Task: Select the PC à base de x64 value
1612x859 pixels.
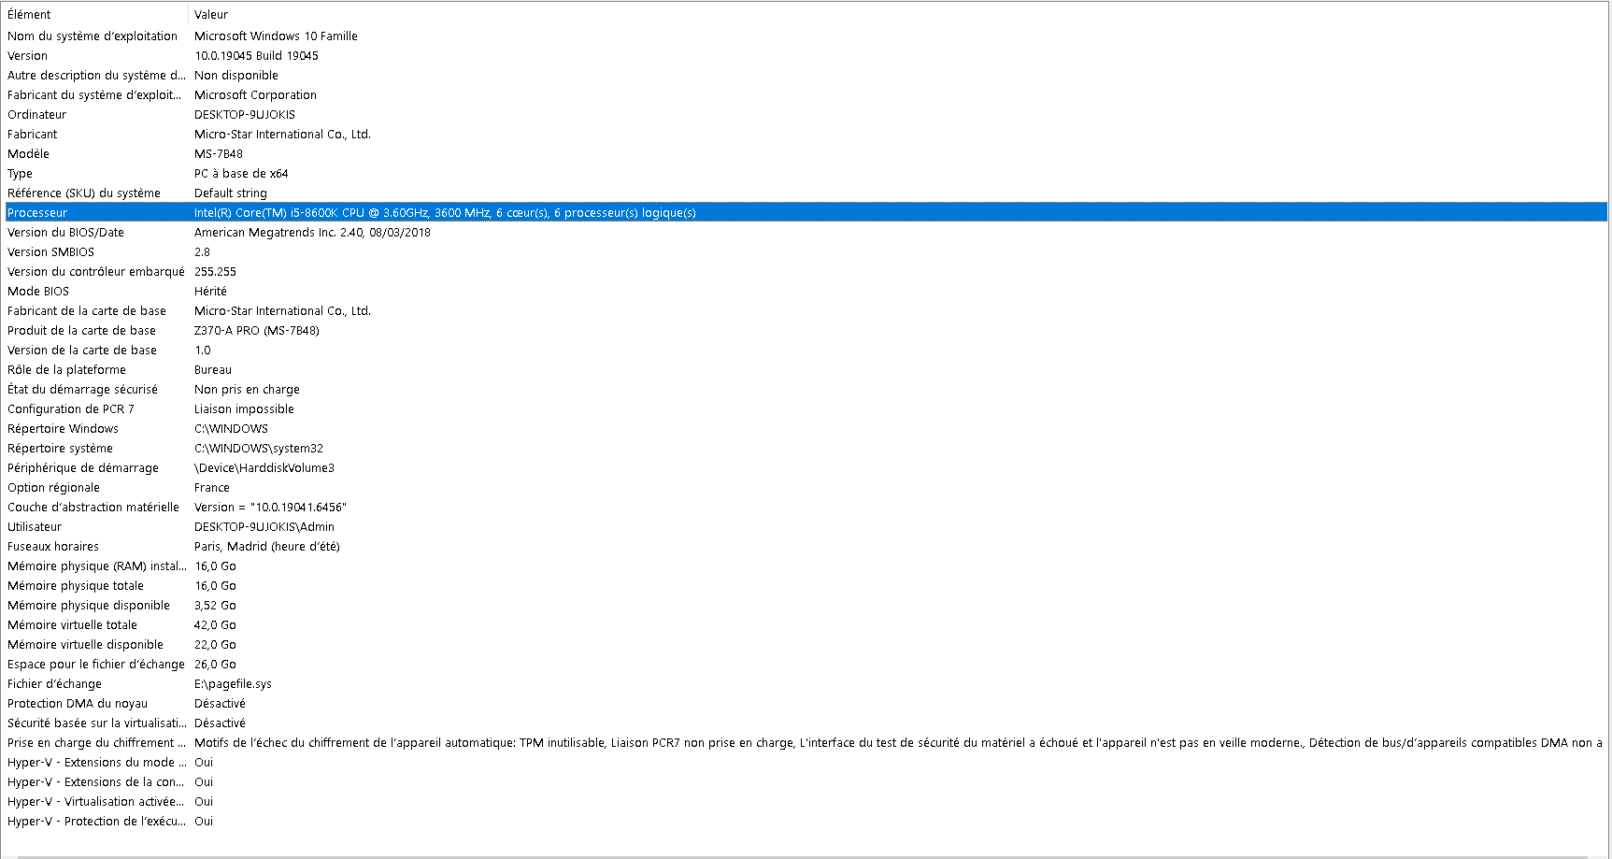Action: [241, 173]
